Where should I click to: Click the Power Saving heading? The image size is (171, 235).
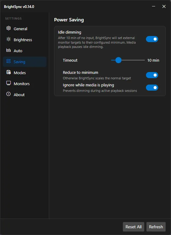pos(69,20)
